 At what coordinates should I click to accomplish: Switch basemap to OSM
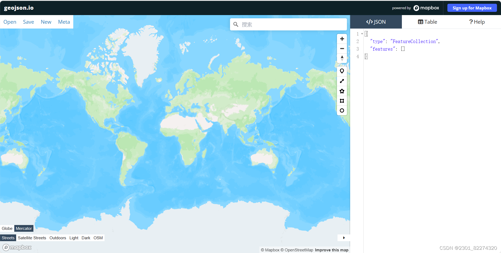point(98,238)
